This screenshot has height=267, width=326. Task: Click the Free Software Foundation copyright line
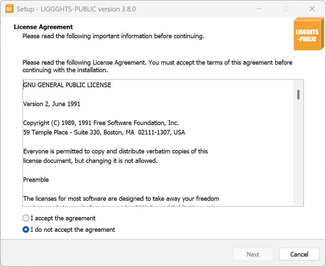101,123
